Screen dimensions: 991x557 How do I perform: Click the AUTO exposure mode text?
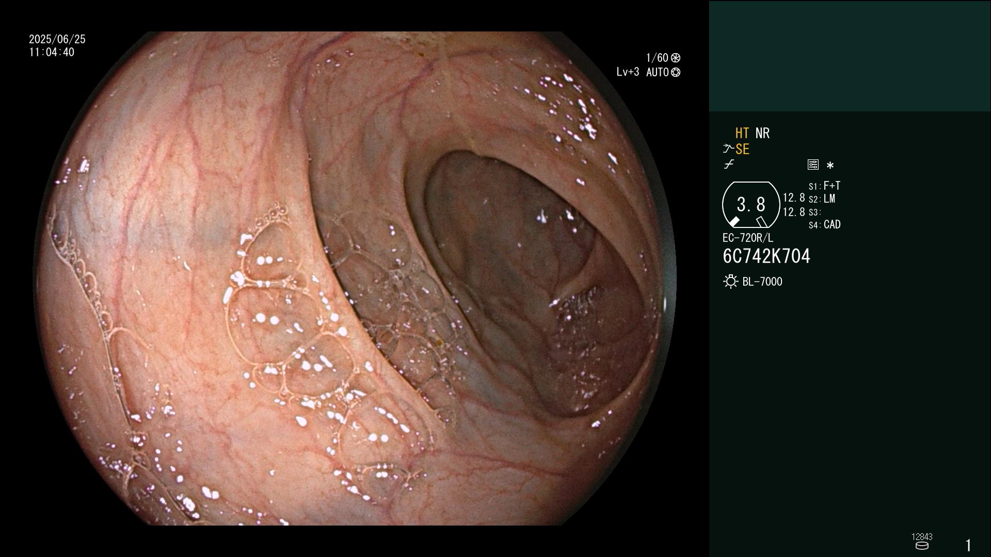657,72
